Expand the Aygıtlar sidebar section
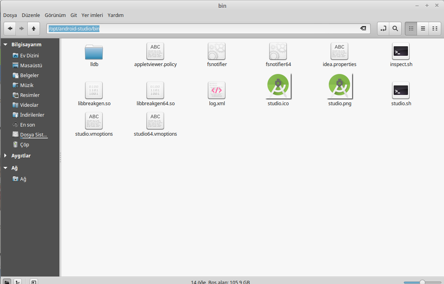This screenshot has width=444, height=284. (x=6, y=155)
